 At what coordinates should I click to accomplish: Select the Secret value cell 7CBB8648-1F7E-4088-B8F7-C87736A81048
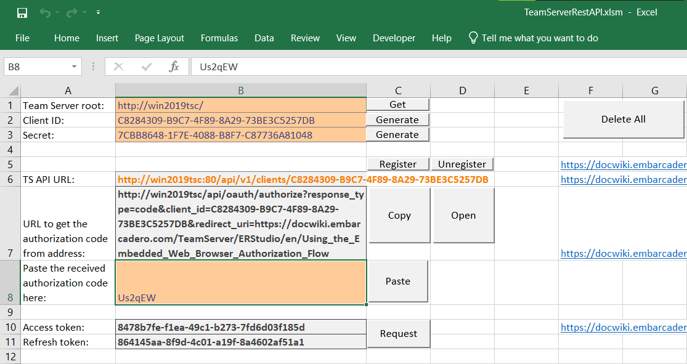tap(241, 135)
